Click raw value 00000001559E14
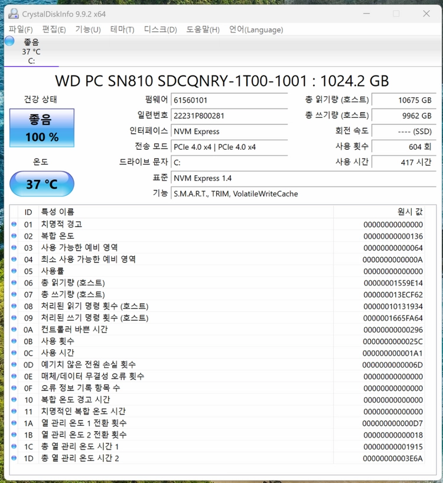The width and height of the screenshot is (443, 483). point(393,283)
